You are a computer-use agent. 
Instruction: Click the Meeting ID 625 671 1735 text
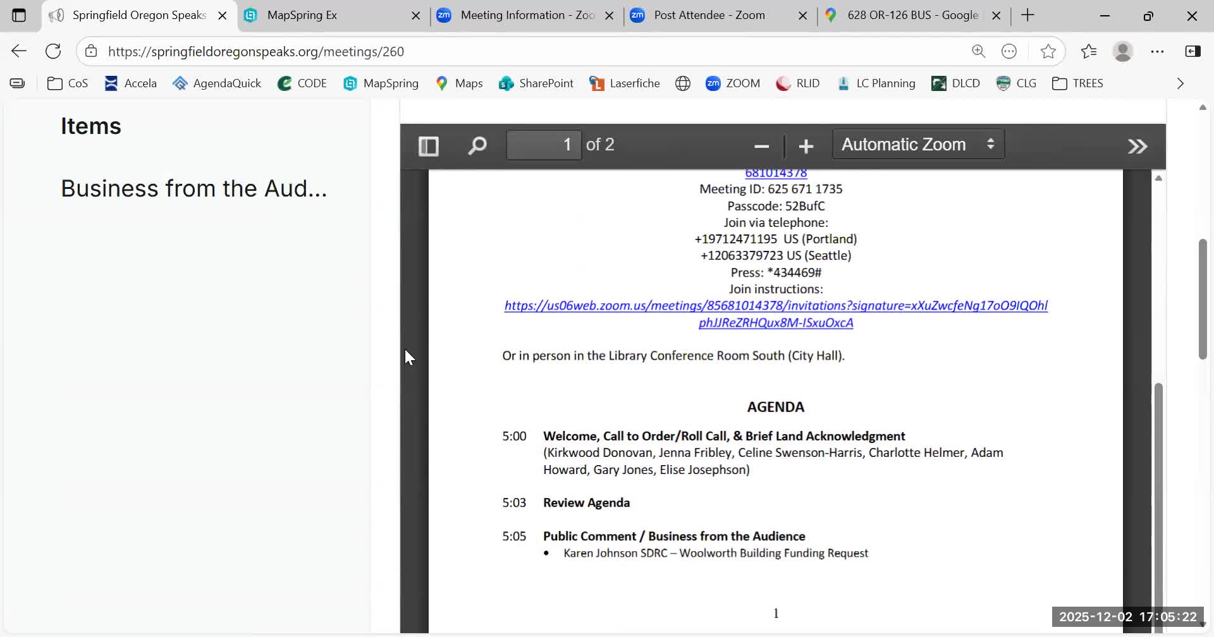point(771,189)
